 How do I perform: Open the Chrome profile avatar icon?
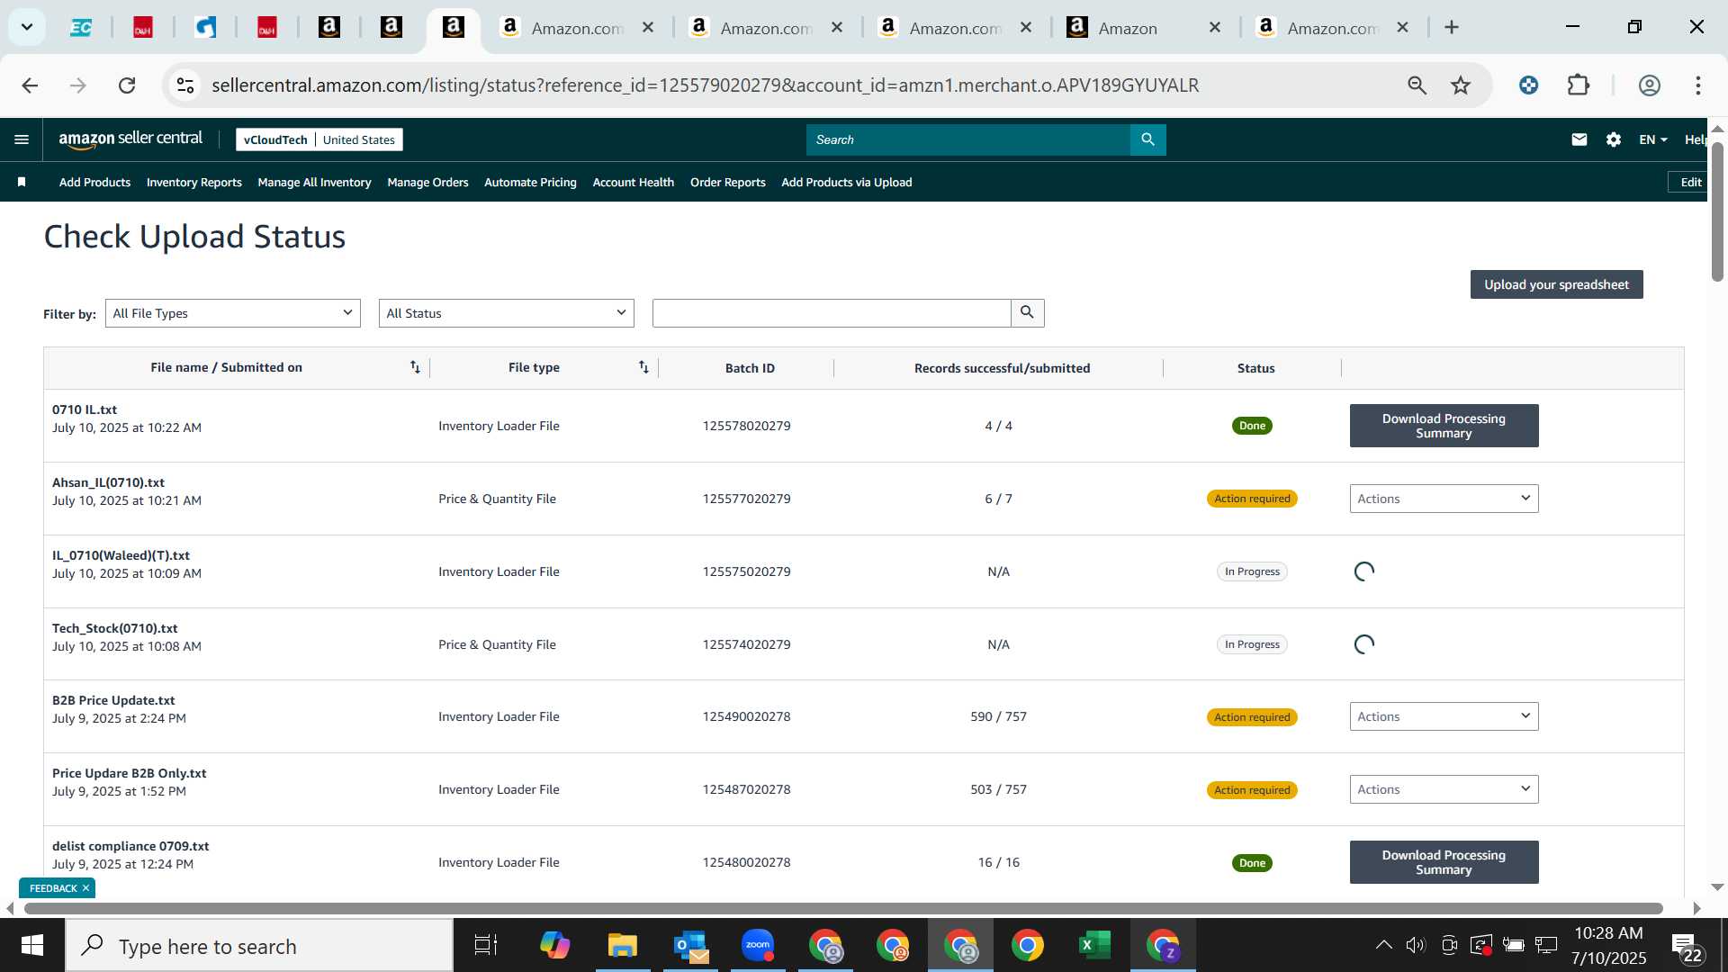(x=1649, y=85)
